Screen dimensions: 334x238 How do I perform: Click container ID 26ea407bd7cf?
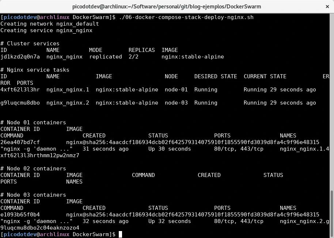(20, 142)
